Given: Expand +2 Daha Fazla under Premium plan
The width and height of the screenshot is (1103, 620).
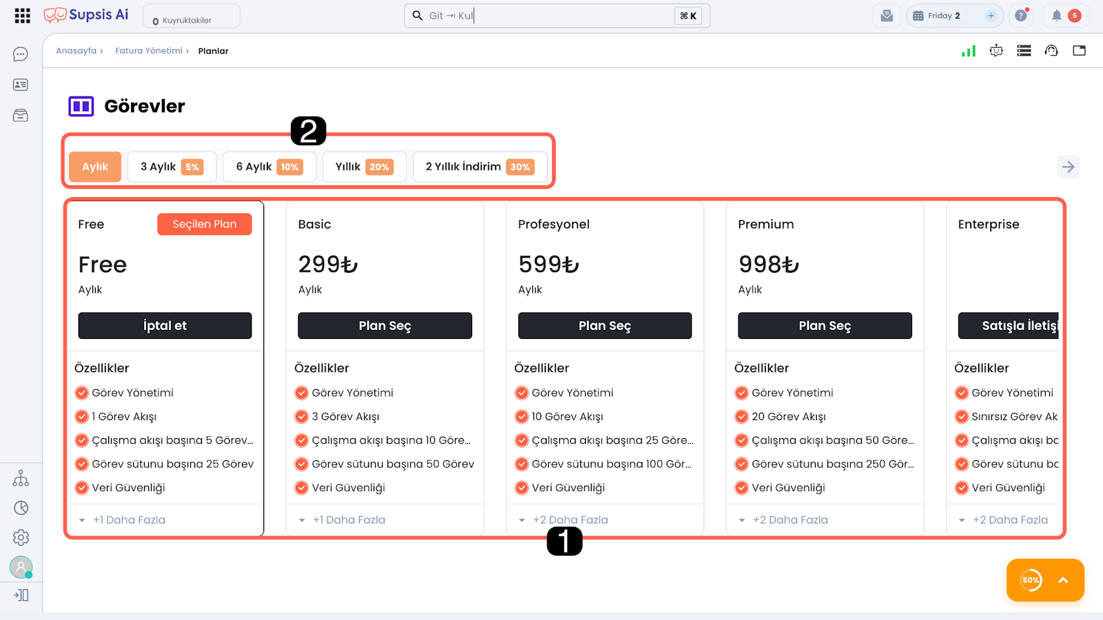Looking at the screenshot, I should pyautogui.click(x=789, y=520).
